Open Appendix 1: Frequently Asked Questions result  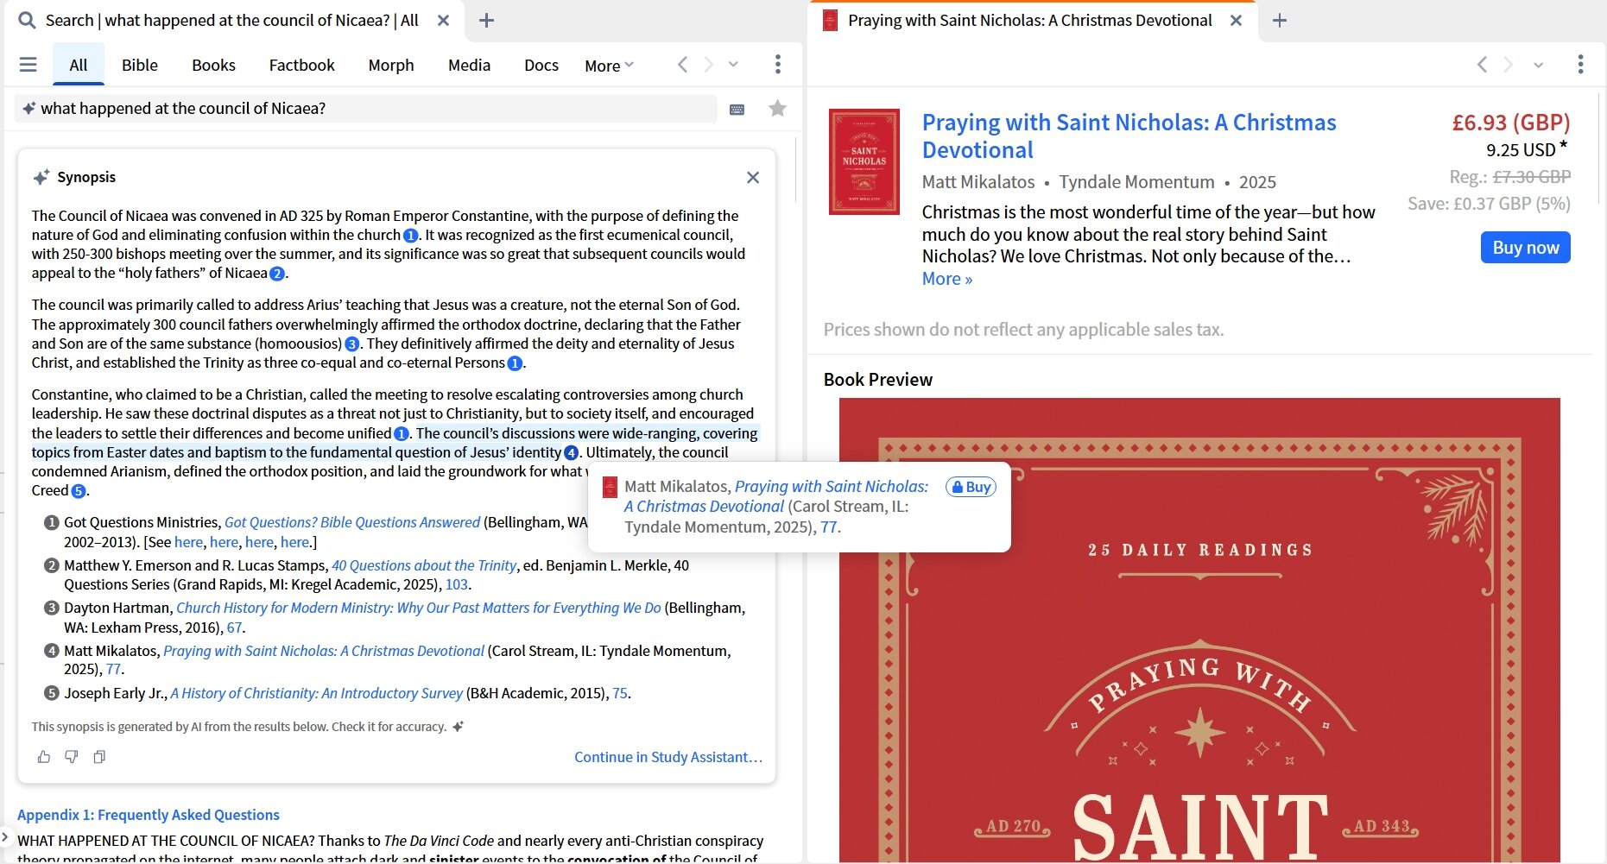coord(149,815)
